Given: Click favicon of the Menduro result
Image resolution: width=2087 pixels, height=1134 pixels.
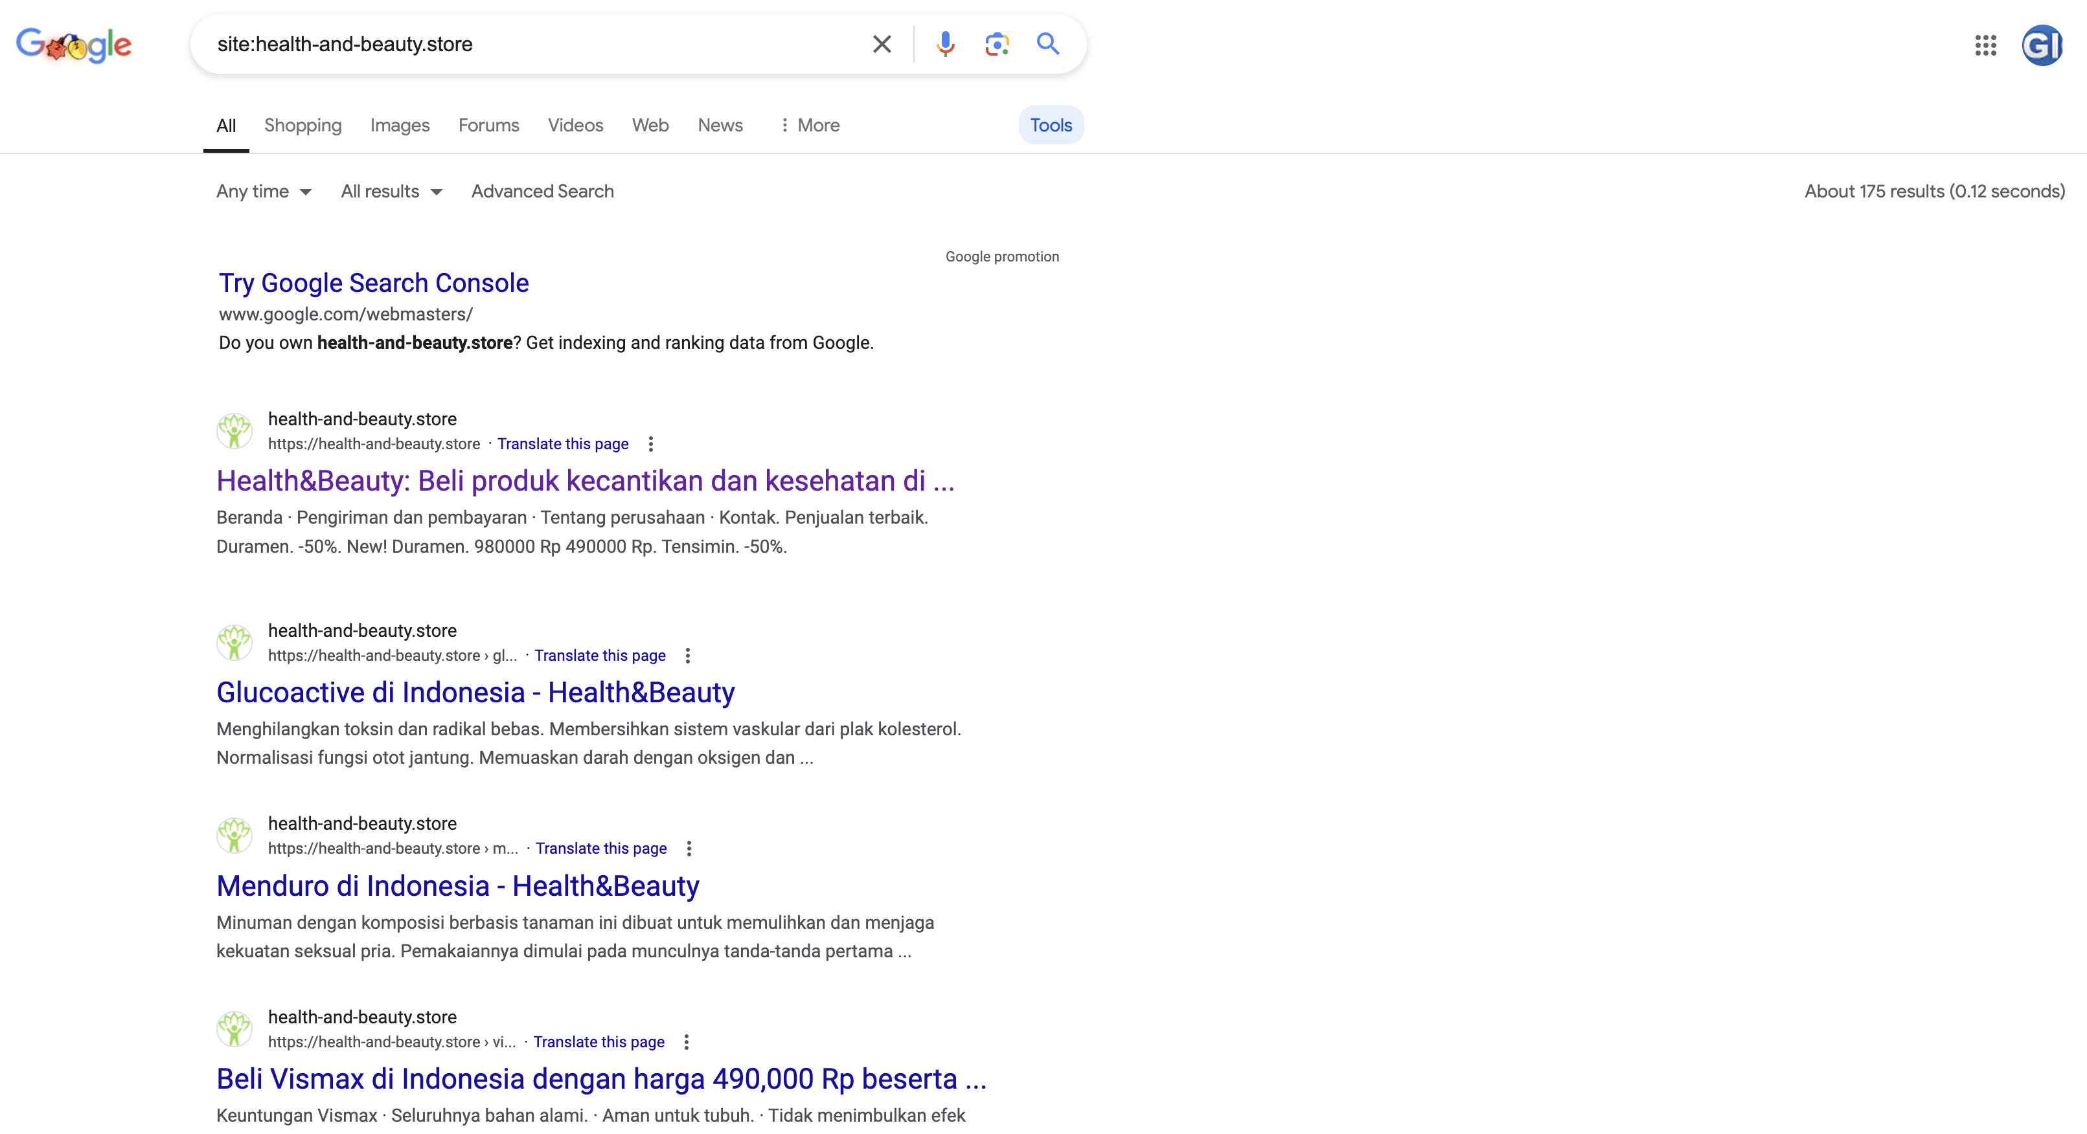Looking at the screenshot, I should (234, 836).
